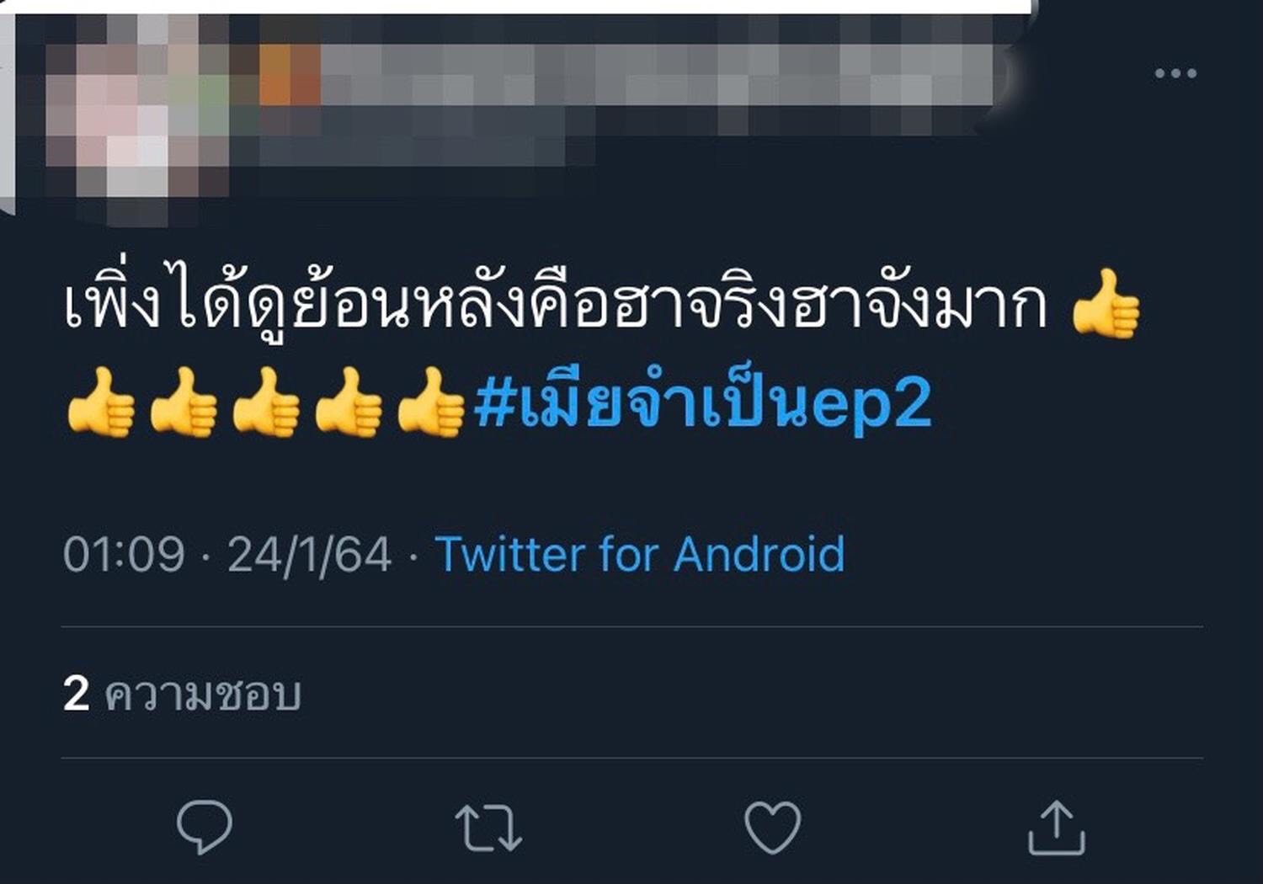Screen dimensions: 1263x884
Task: Open the reply speech bubble icon
Action: [x=205, y=828]
